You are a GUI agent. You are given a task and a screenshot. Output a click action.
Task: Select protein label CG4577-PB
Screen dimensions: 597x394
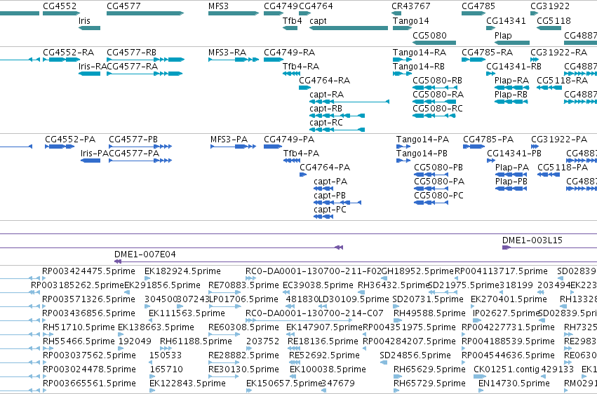pyautogui.click(x=133, y=140)
